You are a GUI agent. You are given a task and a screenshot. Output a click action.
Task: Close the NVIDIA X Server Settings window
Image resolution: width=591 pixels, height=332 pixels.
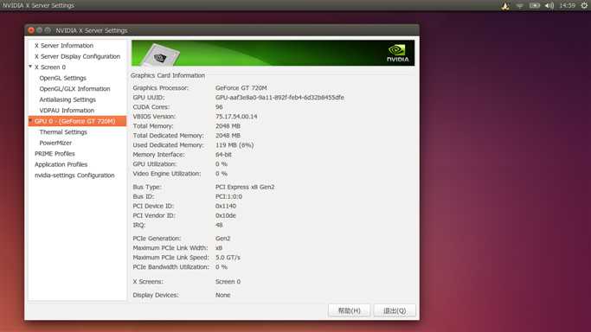(31, 30)
